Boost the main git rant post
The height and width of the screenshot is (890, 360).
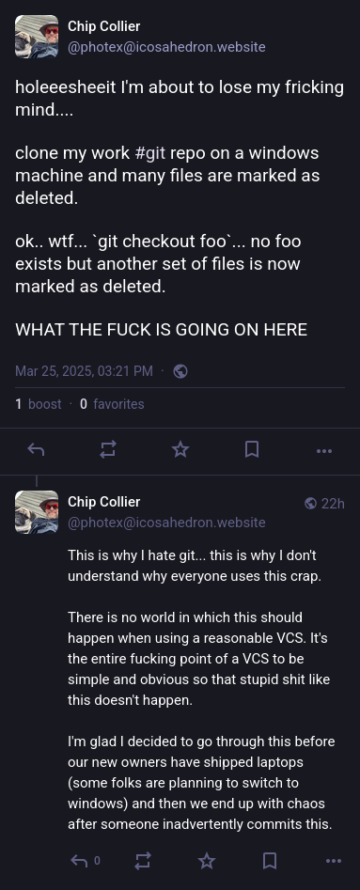click(108, 450)
